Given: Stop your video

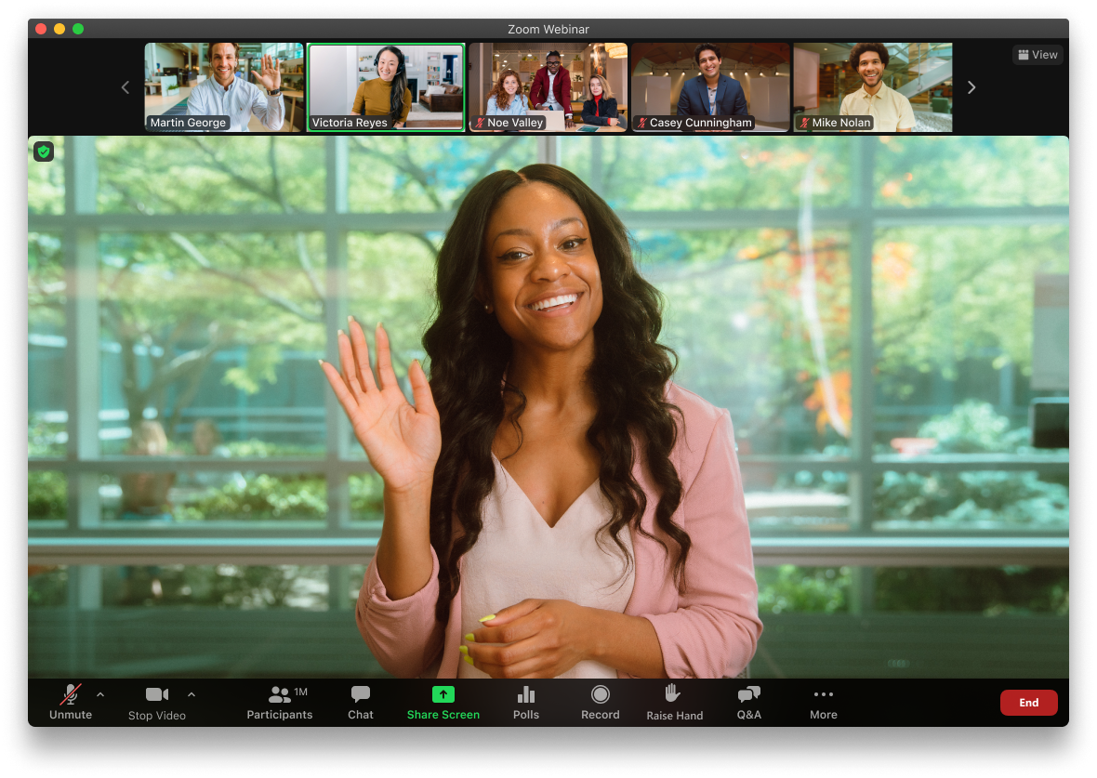Looking at the screenshot, I should 156,702.
